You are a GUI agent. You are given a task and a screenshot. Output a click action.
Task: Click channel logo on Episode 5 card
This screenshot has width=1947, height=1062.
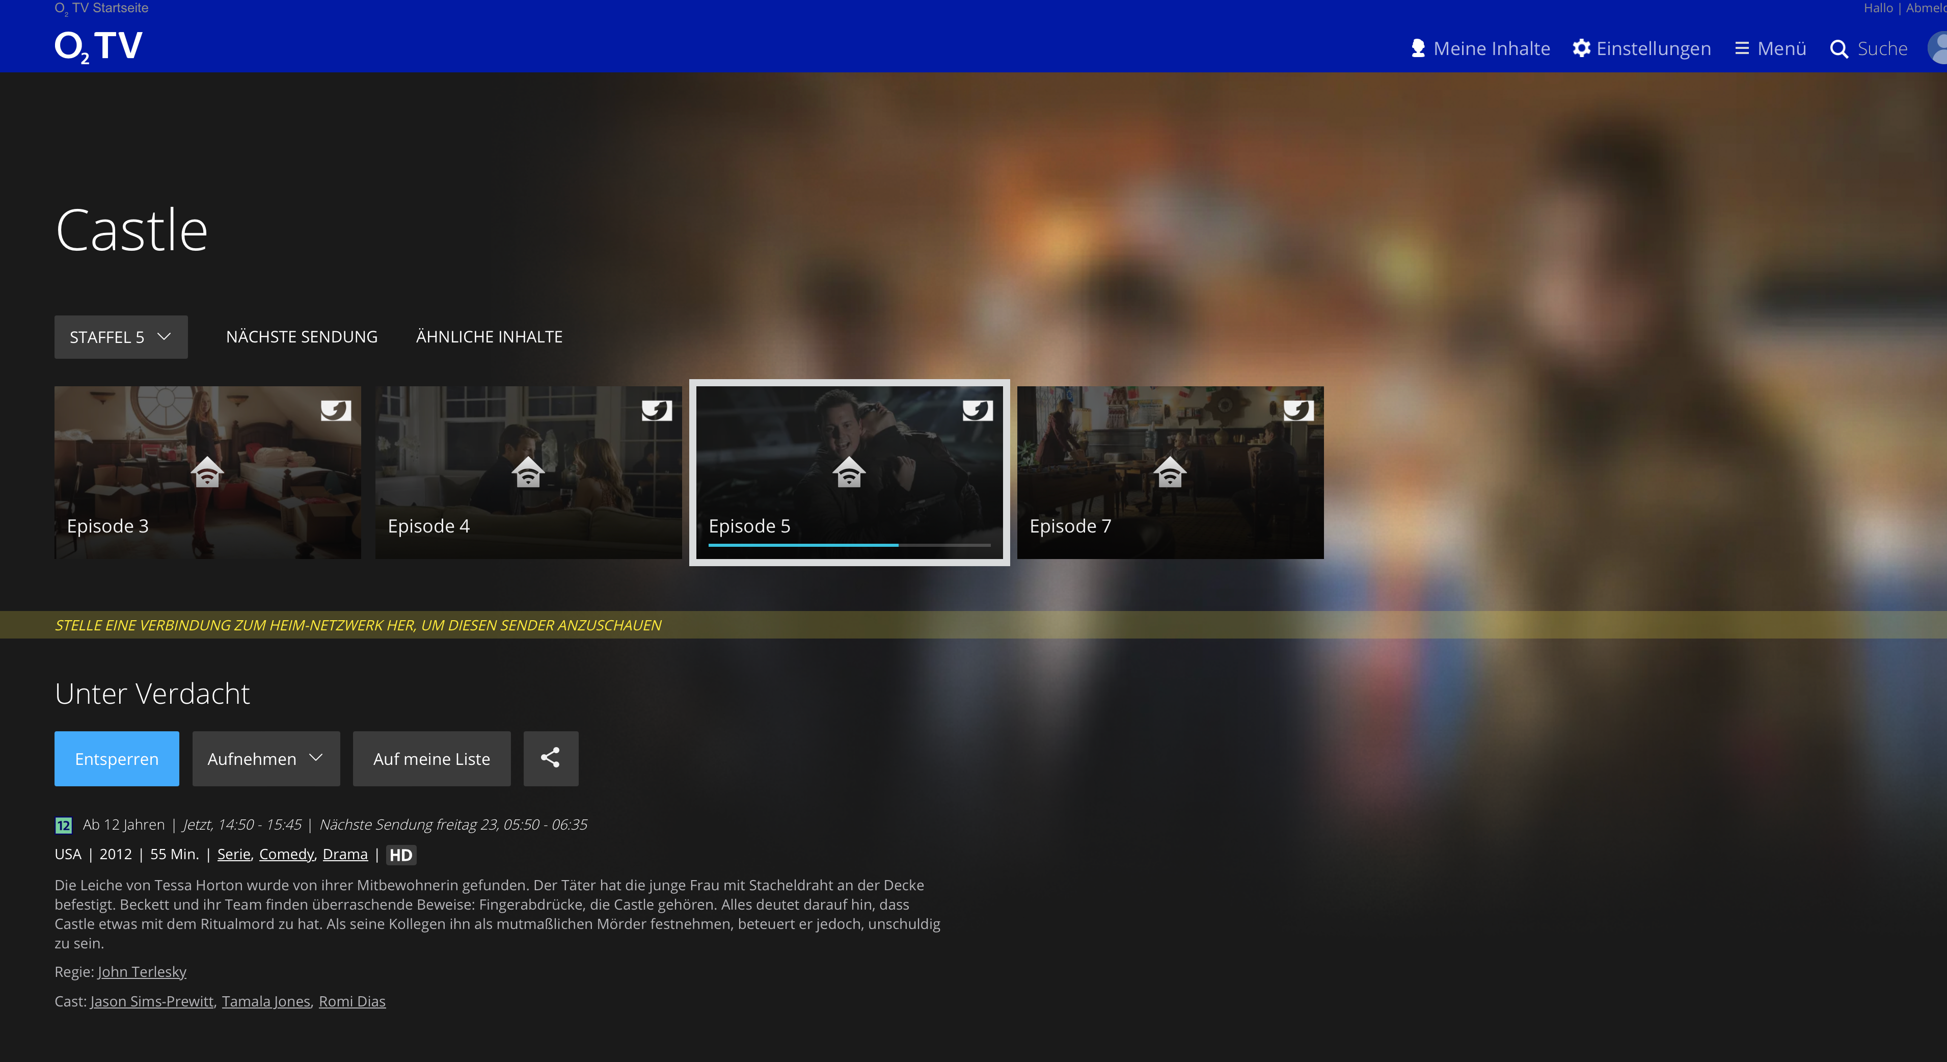[977, 410]
